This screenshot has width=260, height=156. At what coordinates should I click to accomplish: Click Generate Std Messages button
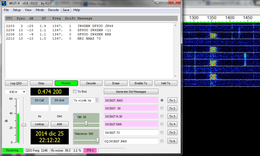131,92
